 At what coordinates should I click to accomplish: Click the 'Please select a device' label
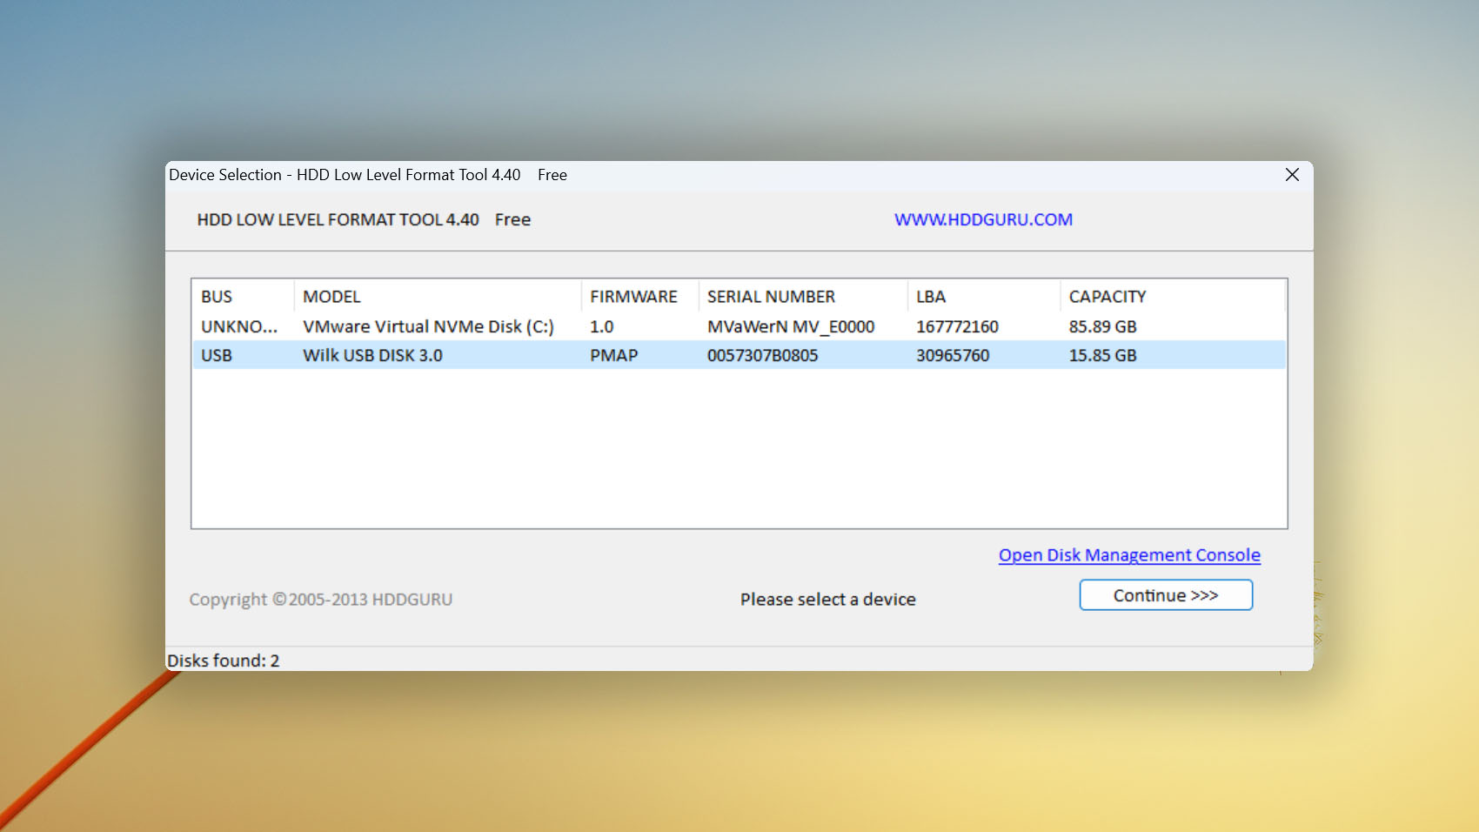pos(827,599)
